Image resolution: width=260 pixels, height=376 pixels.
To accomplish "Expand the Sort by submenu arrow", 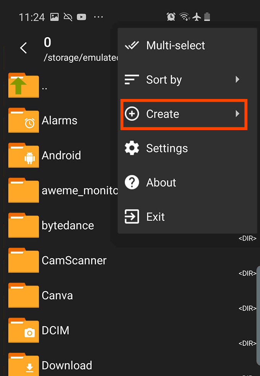I will [x=238, y=79].
